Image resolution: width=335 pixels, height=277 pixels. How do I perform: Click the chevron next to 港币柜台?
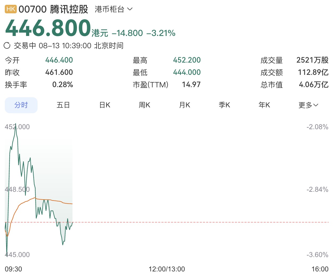tap(130, 9)
